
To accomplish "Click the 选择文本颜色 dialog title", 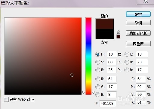I will [x=15, y=3].
